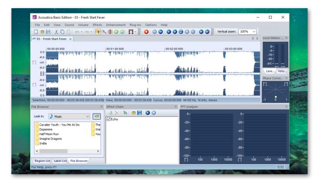Click the file list horizontal scrollbar right arrow
This screenshot has width=319, height=182.
click(x=101, y=151)
